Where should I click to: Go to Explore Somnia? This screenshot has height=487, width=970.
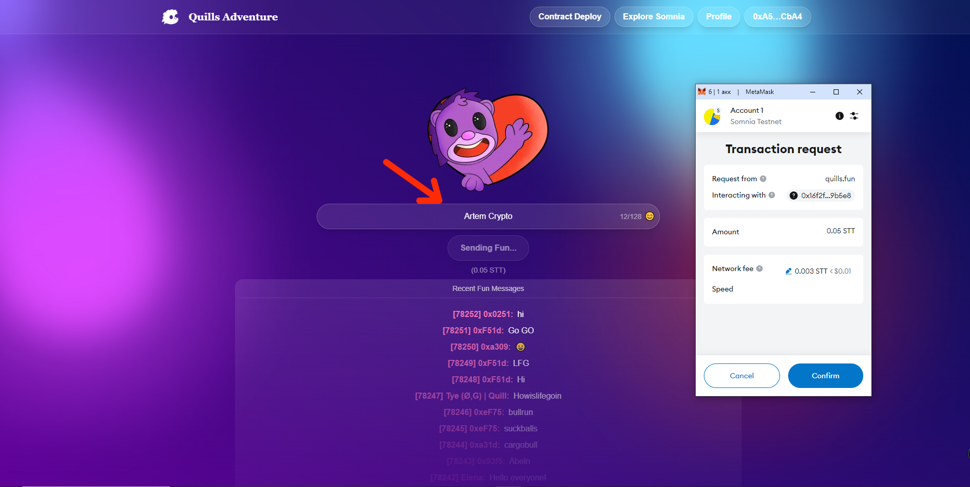(x=654, y=17)
